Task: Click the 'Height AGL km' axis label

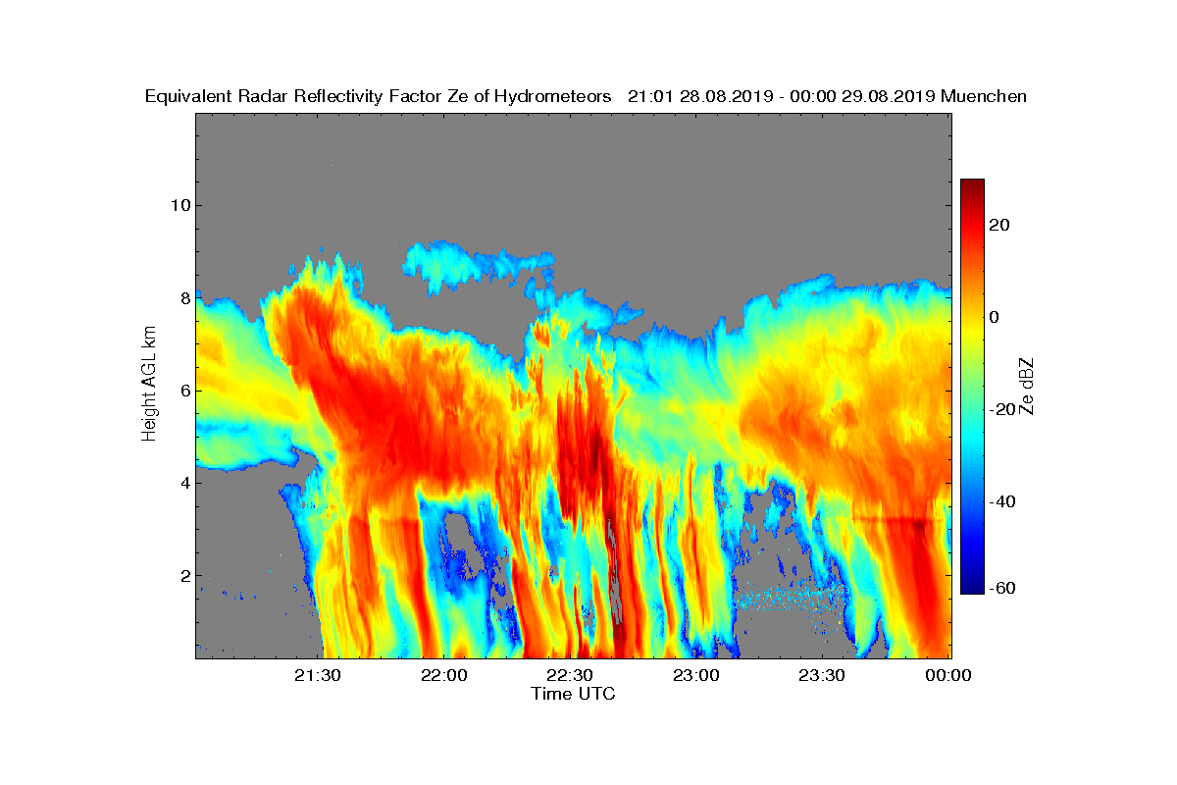Action: click(x=149, y=386)
